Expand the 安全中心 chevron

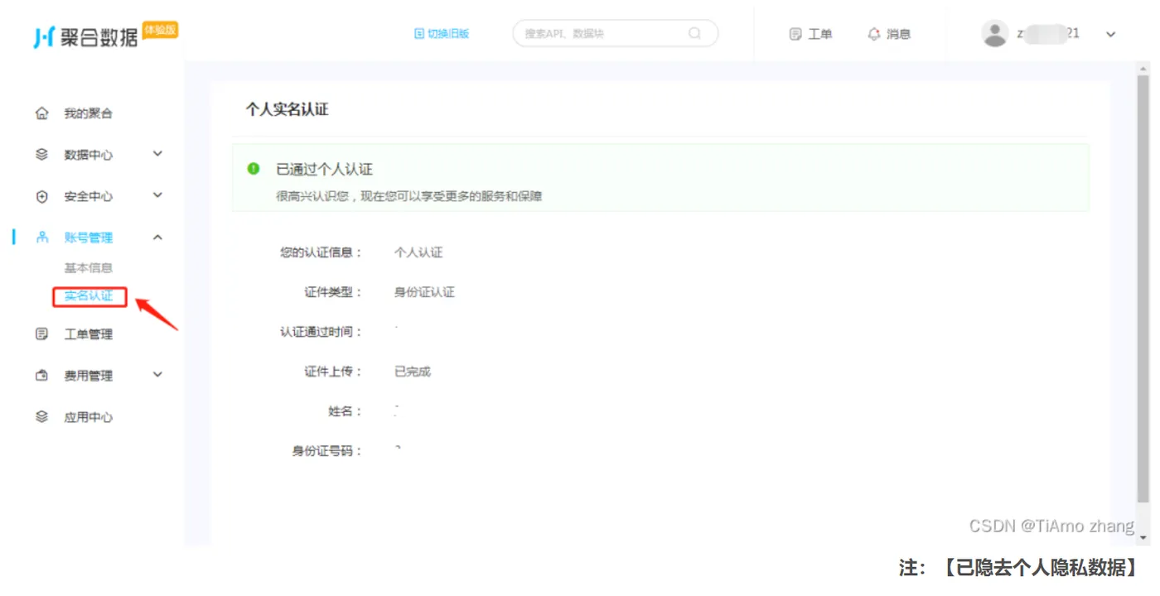(157, 195)
